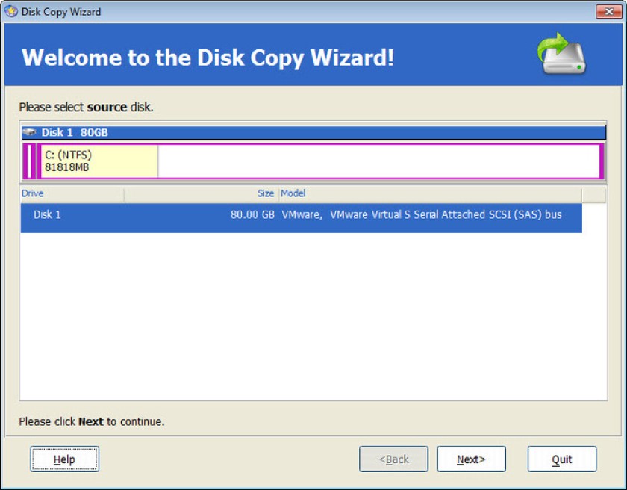
Task: Click the 80.00 GB size cell
Action: (252, 215)
